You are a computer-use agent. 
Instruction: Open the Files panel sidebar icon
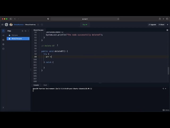(3, 31)
